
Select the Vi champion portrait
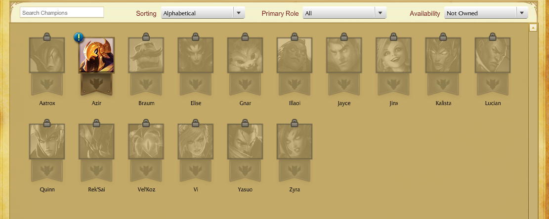[195, 142]
